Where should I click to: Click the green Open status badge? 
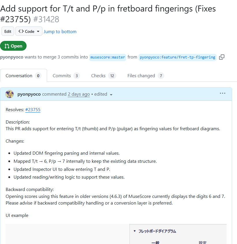pos(13,46)
